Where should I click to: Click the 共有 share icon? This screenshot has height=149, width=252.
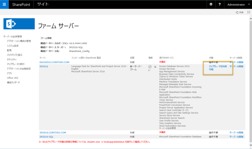tap(239, 12)
